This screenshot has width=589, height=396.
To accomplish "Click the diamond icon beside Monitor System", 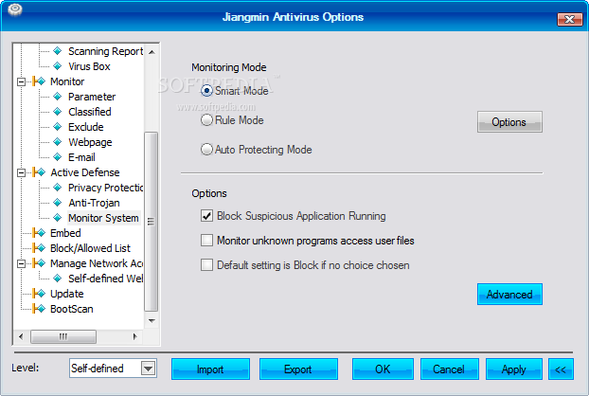I will (58, 218).
